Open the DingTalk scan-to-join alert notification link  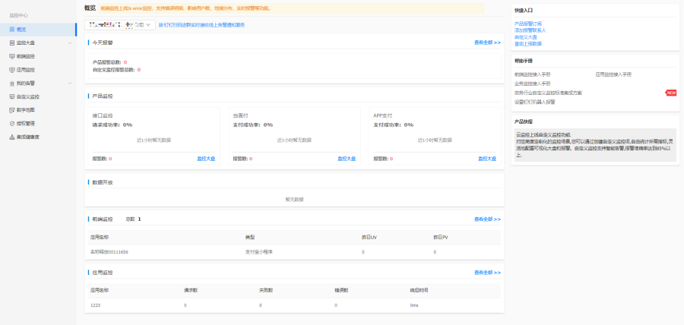click(x=201, y=25)
